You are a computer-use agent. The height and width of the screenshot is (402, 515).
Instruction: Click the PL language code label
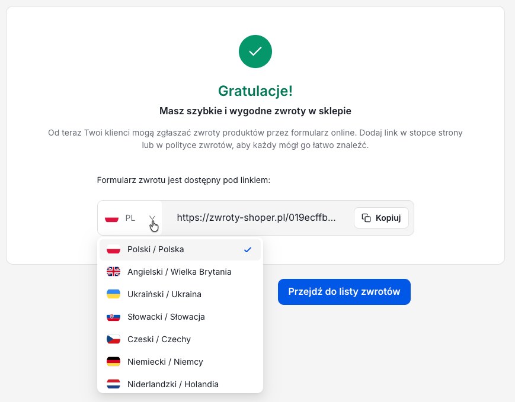tap(130, 218)
